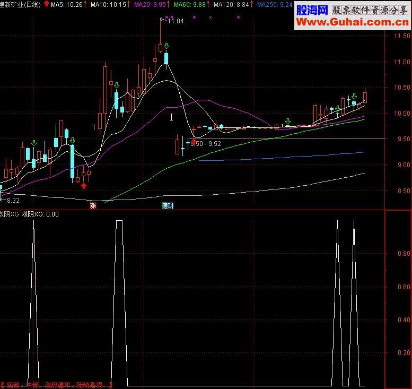Screen dimensions: 412x389
Task: Click the rightmost purple x marker at chart top
Action: 238,18
